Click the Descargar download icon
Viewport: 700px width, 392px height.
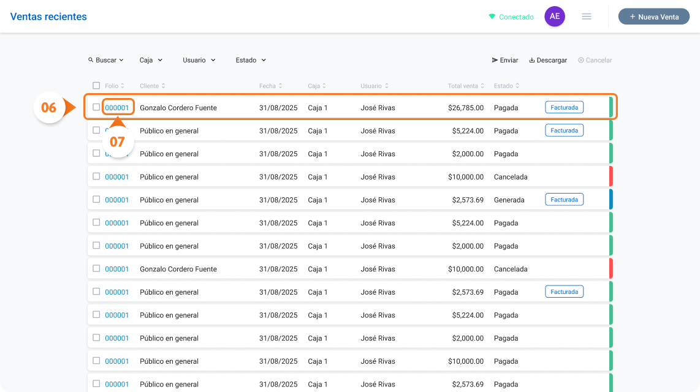(x=531, y=60)
